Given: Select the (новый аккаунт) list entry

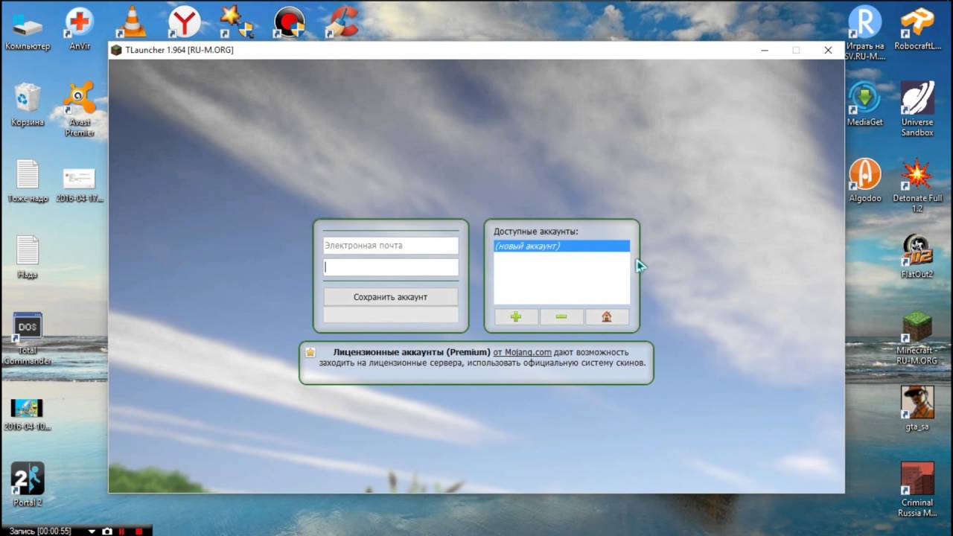Looking at the screenshot, I should coord(562,246).
